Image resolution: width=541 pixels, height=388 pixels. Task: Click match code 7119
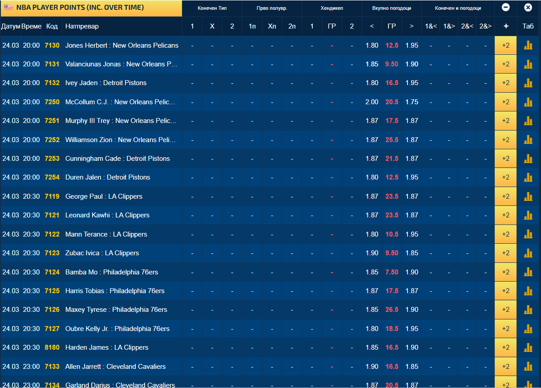tap(52, 196)
